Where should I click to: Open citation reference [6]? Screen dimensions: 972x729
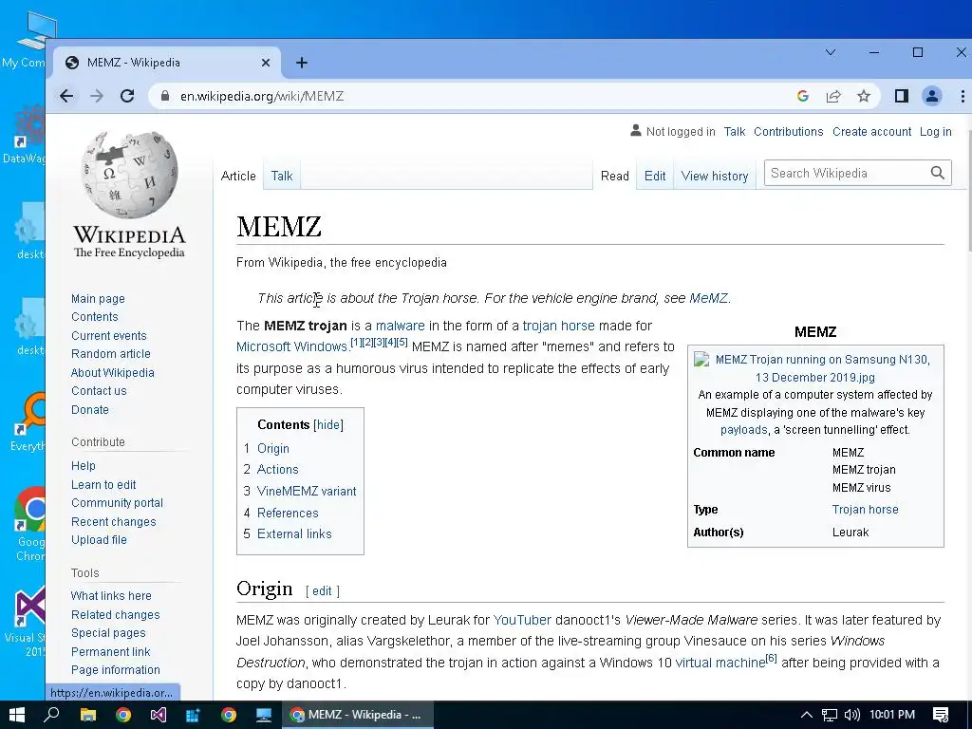(x=771, y=659)
